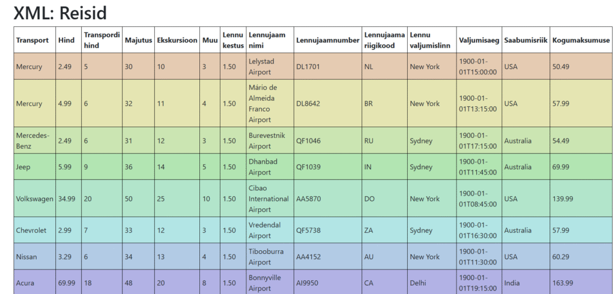Select the Majutus column header
Viewport: 615px width, 294px height.
pyautogui.click(x=138, y=40)
